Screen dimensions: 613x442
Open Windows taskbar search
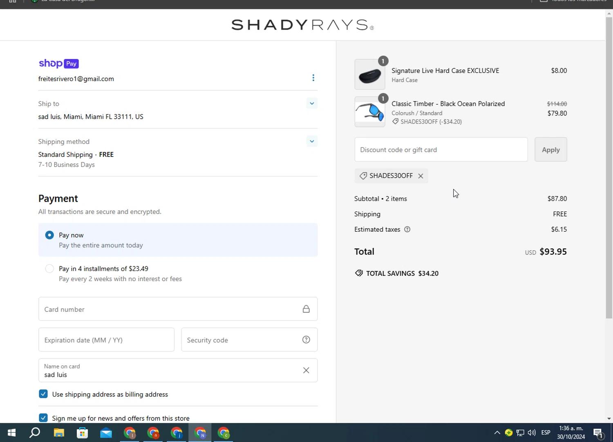coord(35,433)
